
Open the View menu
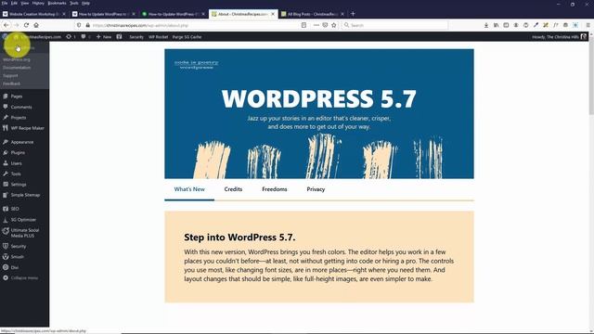pos(25,3)
